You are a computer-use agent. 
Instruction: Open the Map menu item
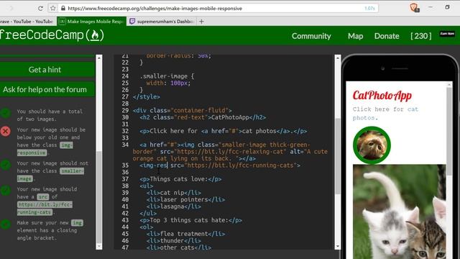pyautogui.click(x=355, y=36)
